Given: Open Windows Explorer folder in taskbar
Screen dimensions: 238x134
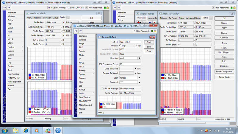Looking at the screenshot, I should (x=15, y=130).
